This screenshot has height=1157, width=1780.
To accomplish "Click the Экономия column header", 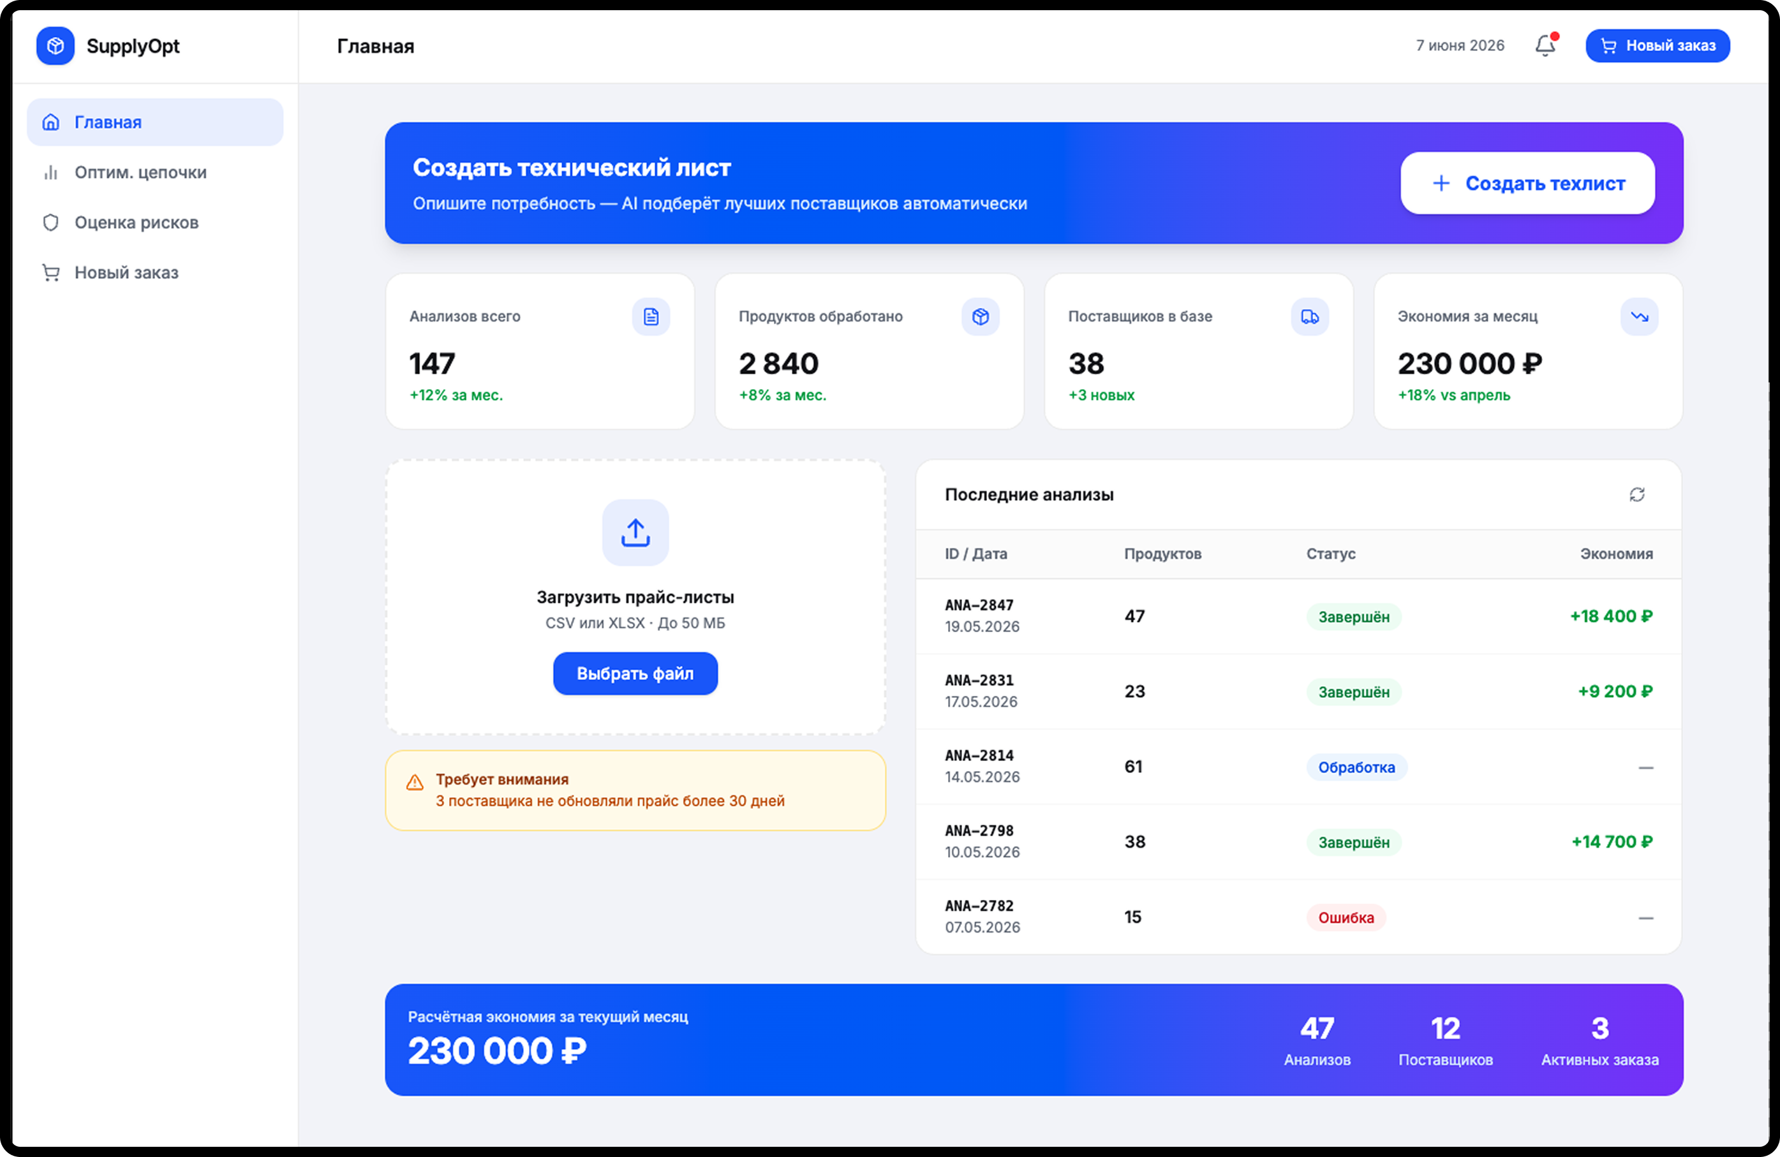I will [x=1616, y=554].
